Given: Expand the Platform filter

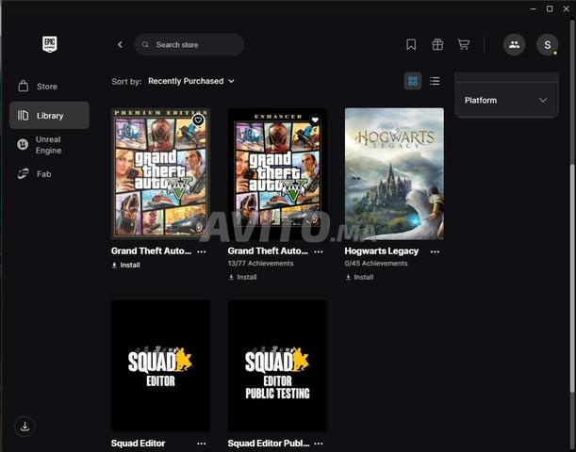Looking at the screenshot, I should [506, 100].
